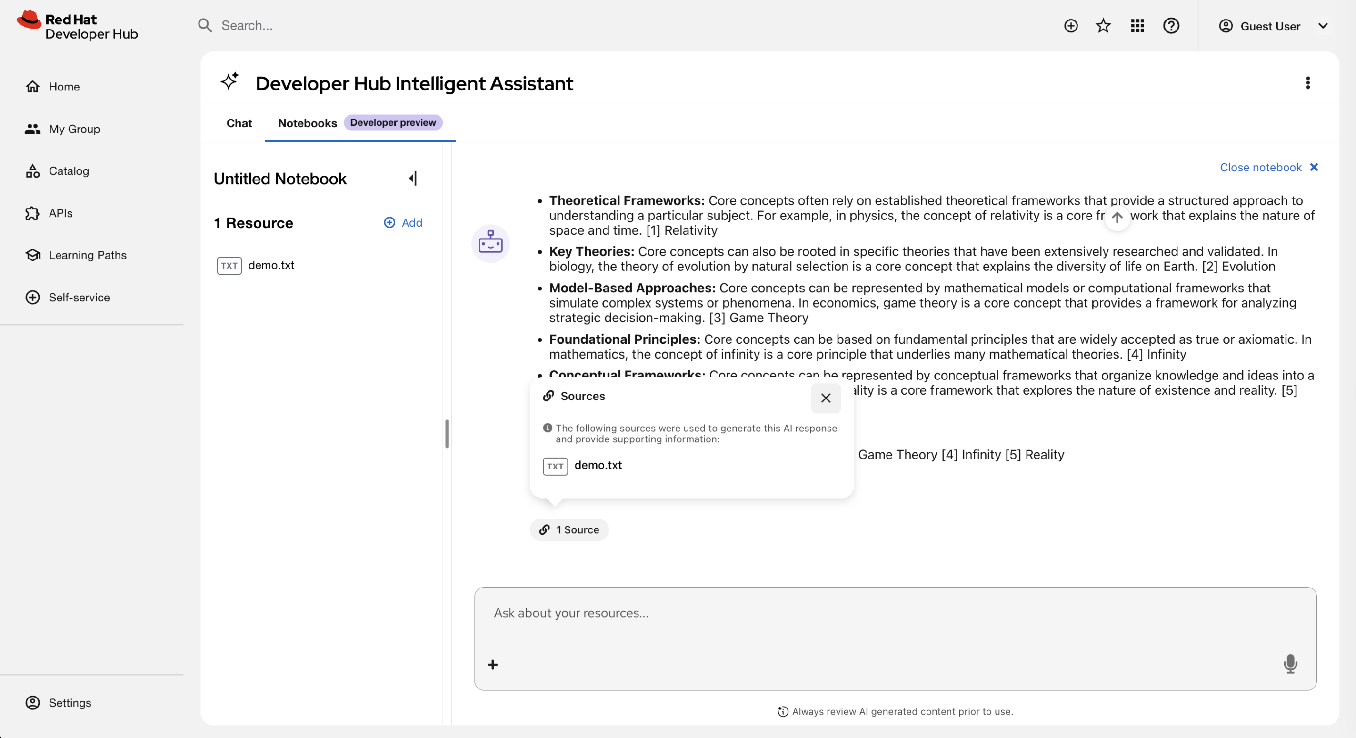Click the Untitled Notebook title
The height and width of the screenshot is (738, 1356).
pyautogui.click(x=280, y=179)
